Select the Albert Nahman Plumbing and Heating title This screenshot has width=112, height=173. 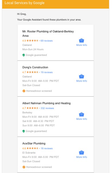click(x=47, y=103)
